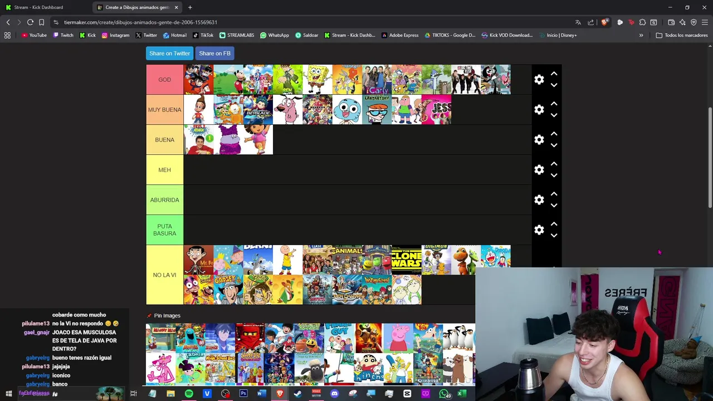Select SpongeBob image in GOD row
Image resolution: width=713 pixels, height=401 pixels.
[x=318, y=80]
